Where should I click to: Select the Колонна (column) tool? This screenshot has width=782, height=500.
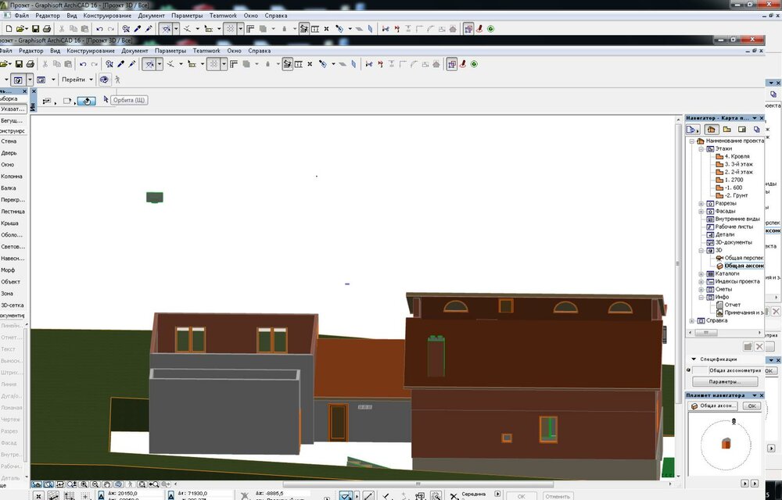pyautogui.click(x=13, y=177)
